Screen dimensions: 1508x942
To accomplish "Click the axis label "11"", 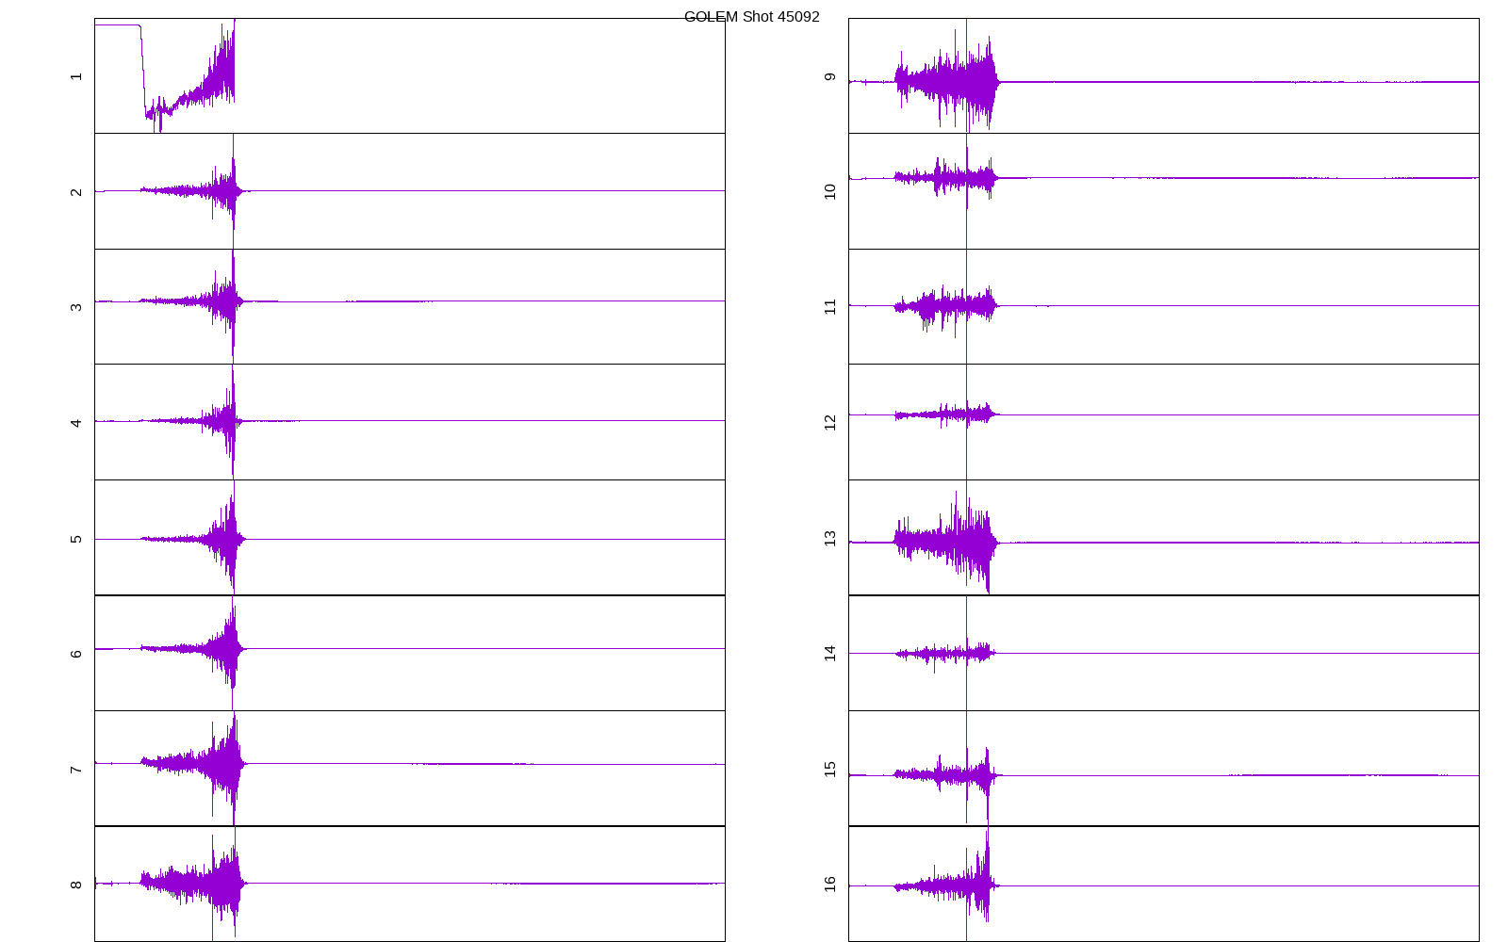I will coord(830,306).
